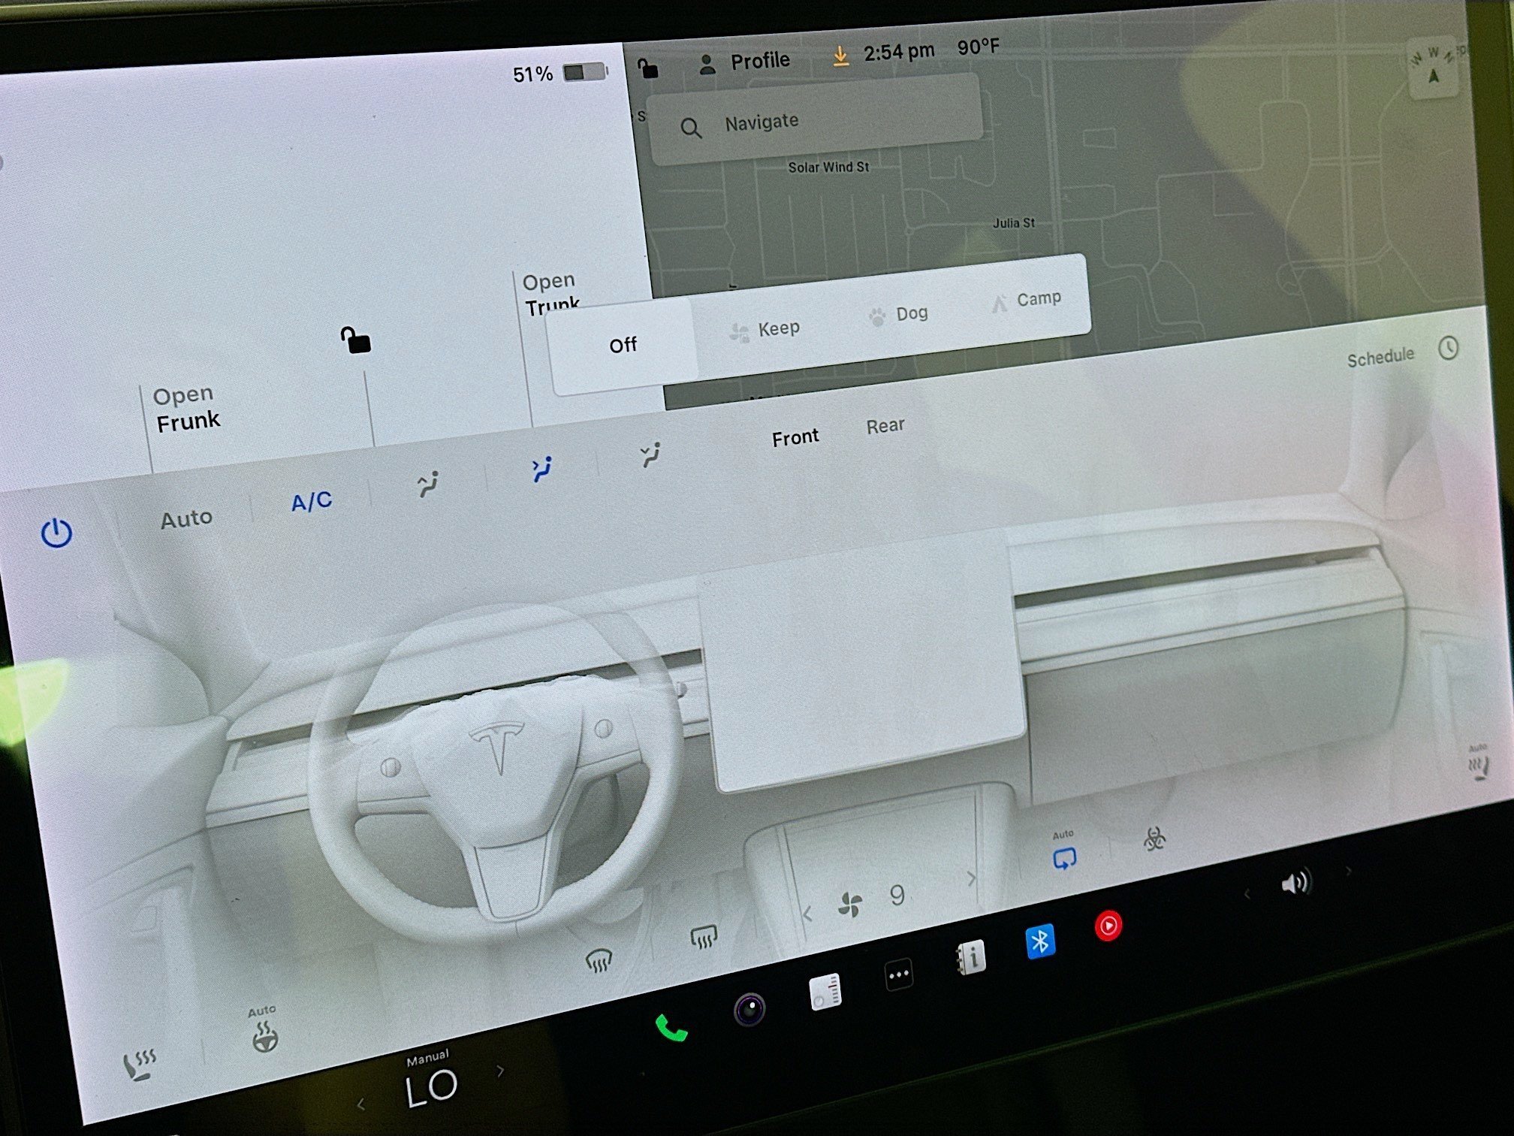Screen dimensions: 1514x1136
Task: Tap the fan speed icon
Action: click(850, 905)
